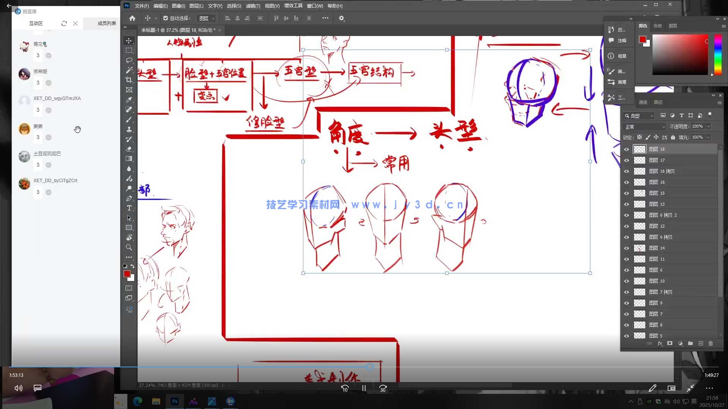Select the Lasso tool
Viewport: 728px width, 409px height.
(x=129, y=60)
